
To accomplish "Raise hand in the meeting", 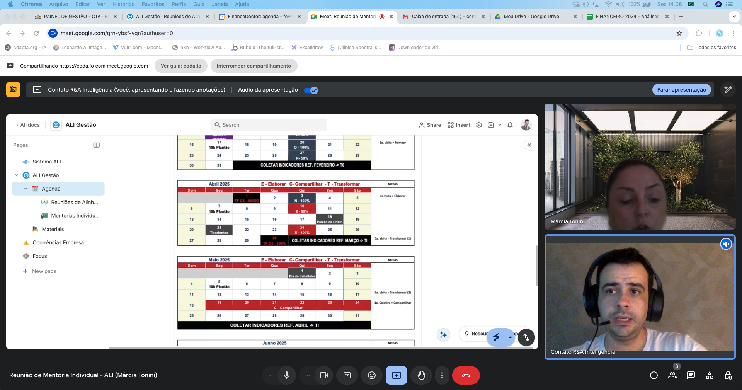I will point(421,375).
